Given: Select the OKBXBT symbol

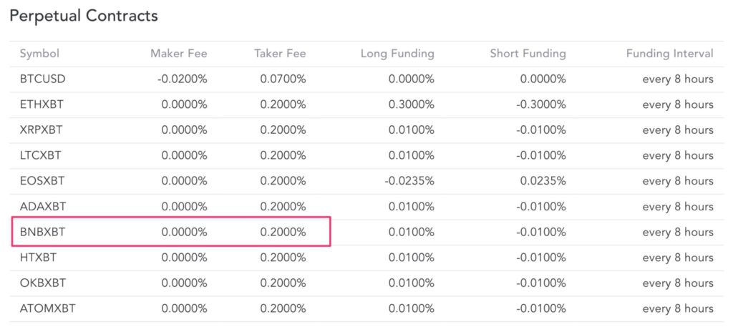Looking at the screenshot, I should [x=43, y=283].
